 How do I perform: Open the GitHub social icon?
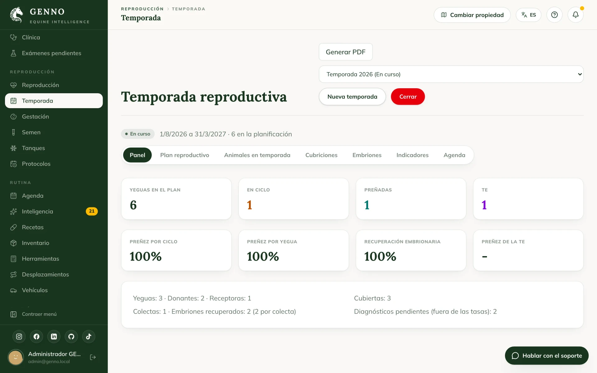(x=71, y=337)
